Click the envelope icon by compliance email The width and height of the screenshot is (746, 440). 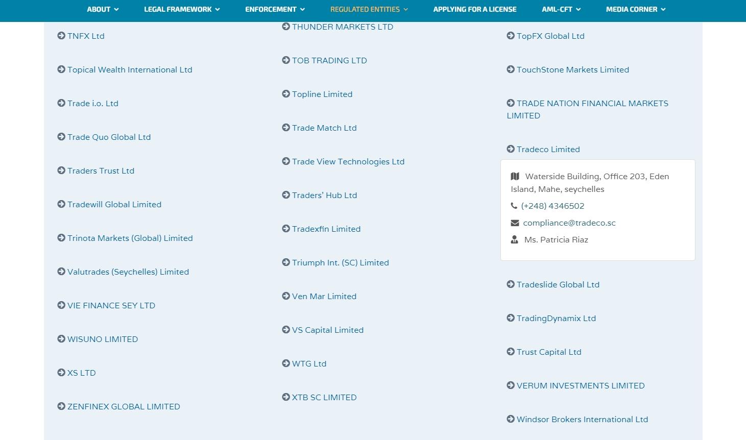(515, 223)
